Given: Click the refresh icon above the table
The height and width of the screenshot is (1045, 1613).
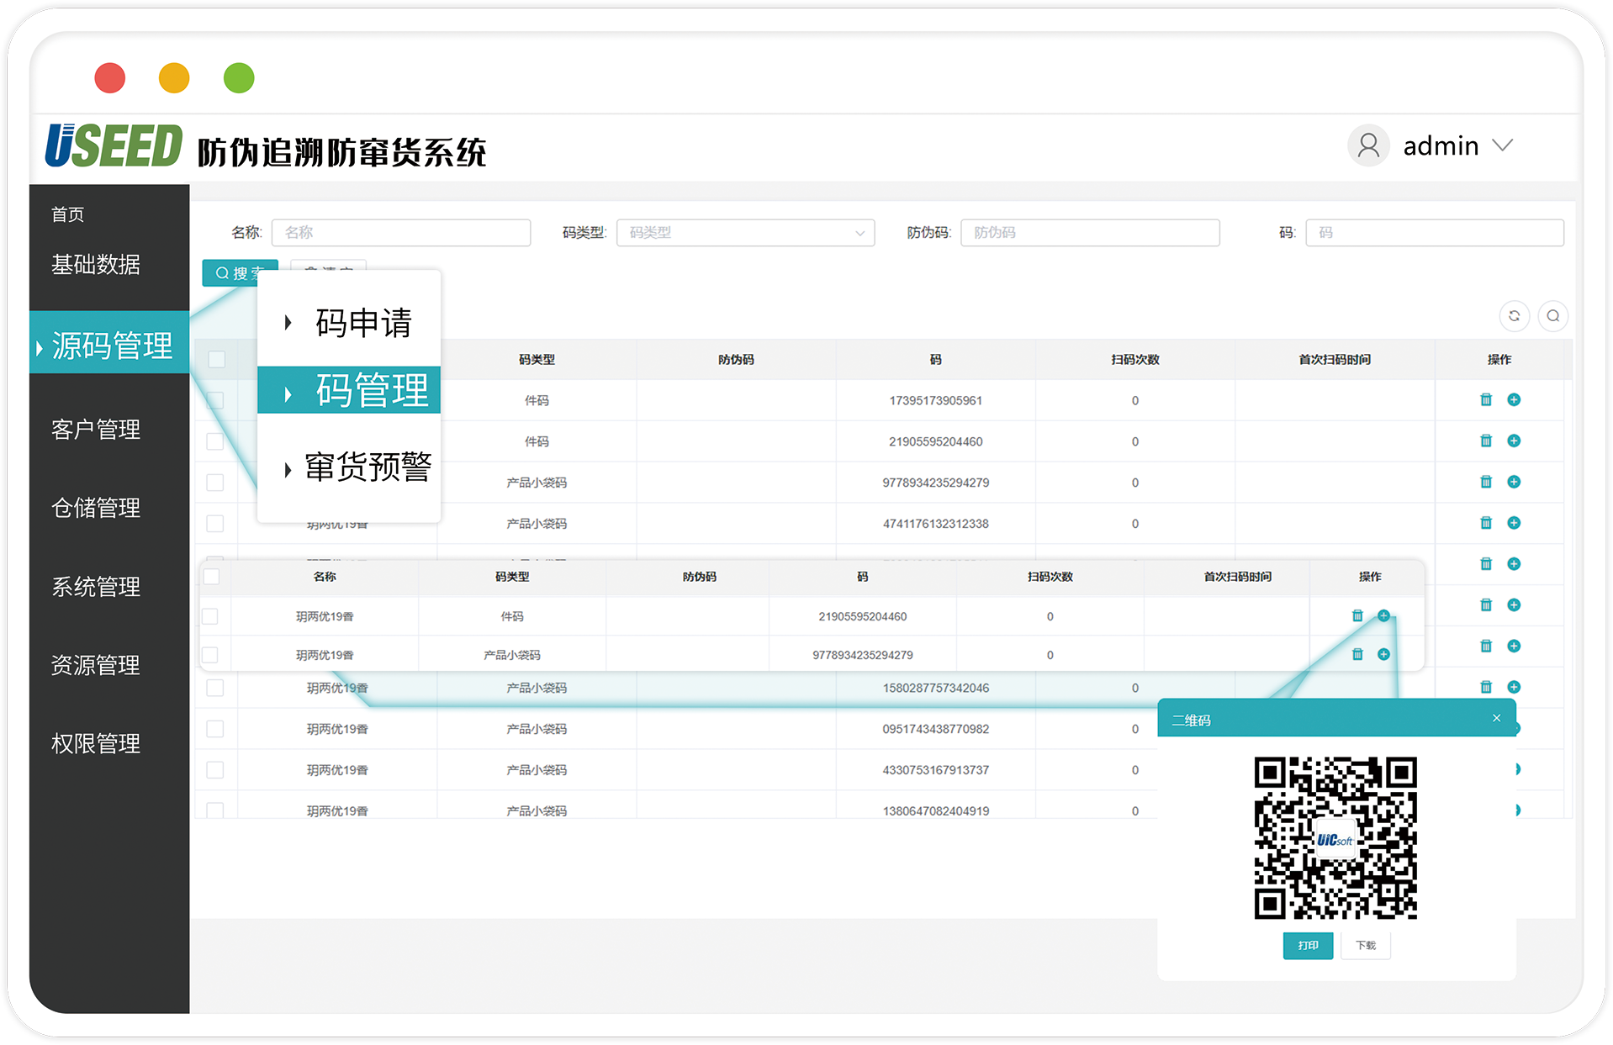Looking at the screenshot, I should (x=1514, y=316).
